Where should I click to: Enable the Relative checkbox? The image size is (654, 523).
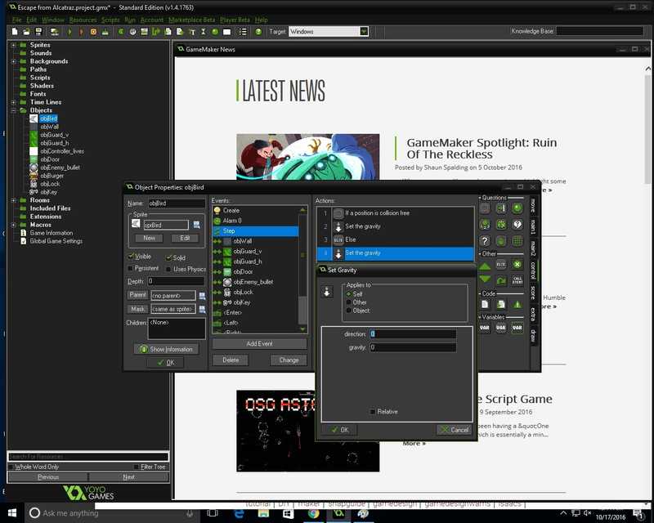click(x=373, y=412)
